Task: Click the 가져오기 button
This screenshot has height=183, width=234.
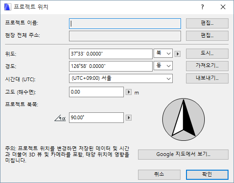Action: click(x=207, y=66)
